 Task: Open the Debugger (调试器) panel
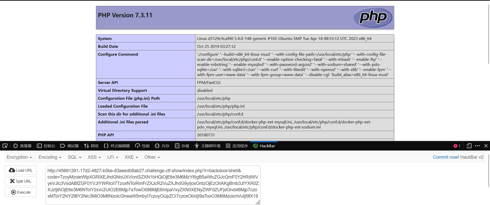69,146
